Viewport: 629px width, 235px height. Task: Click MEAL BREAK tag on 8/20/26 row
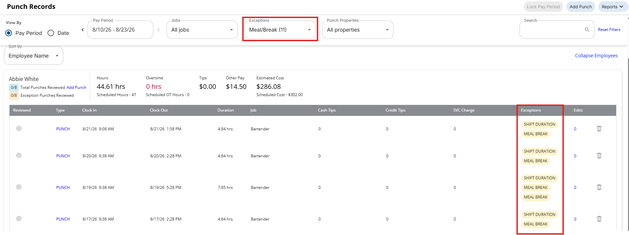tap(536, 161)
